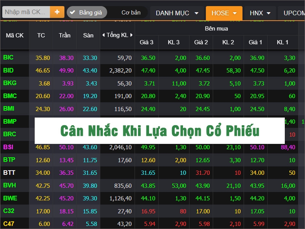Toggle the 'Bảng giá' view option

87,13
